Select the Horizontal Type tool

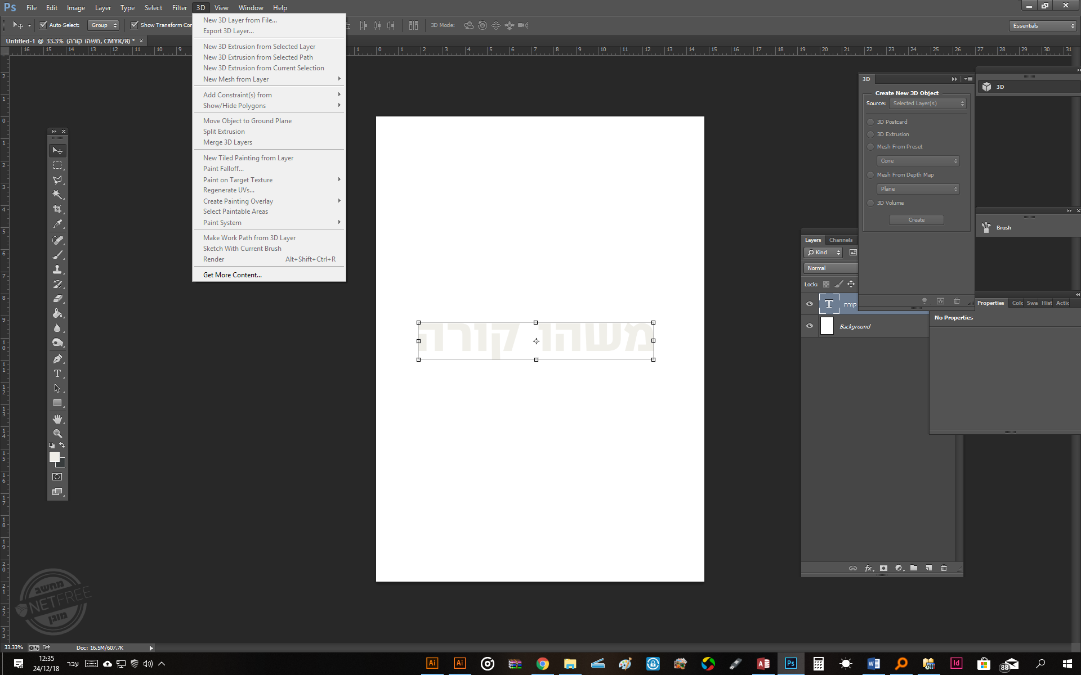tap(57, 373)
